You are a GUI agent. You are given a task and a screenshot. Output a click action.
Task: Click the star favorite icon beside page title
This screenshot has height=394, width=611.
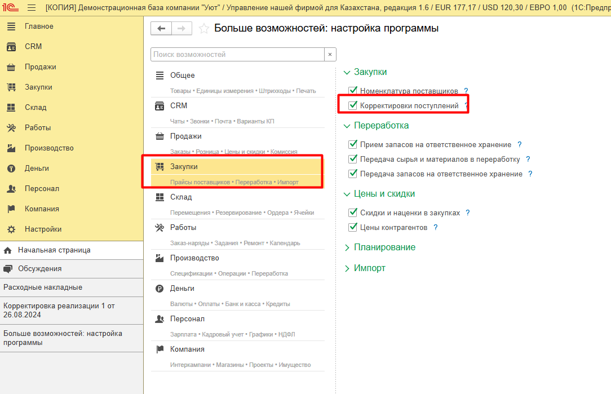(204, 29)
